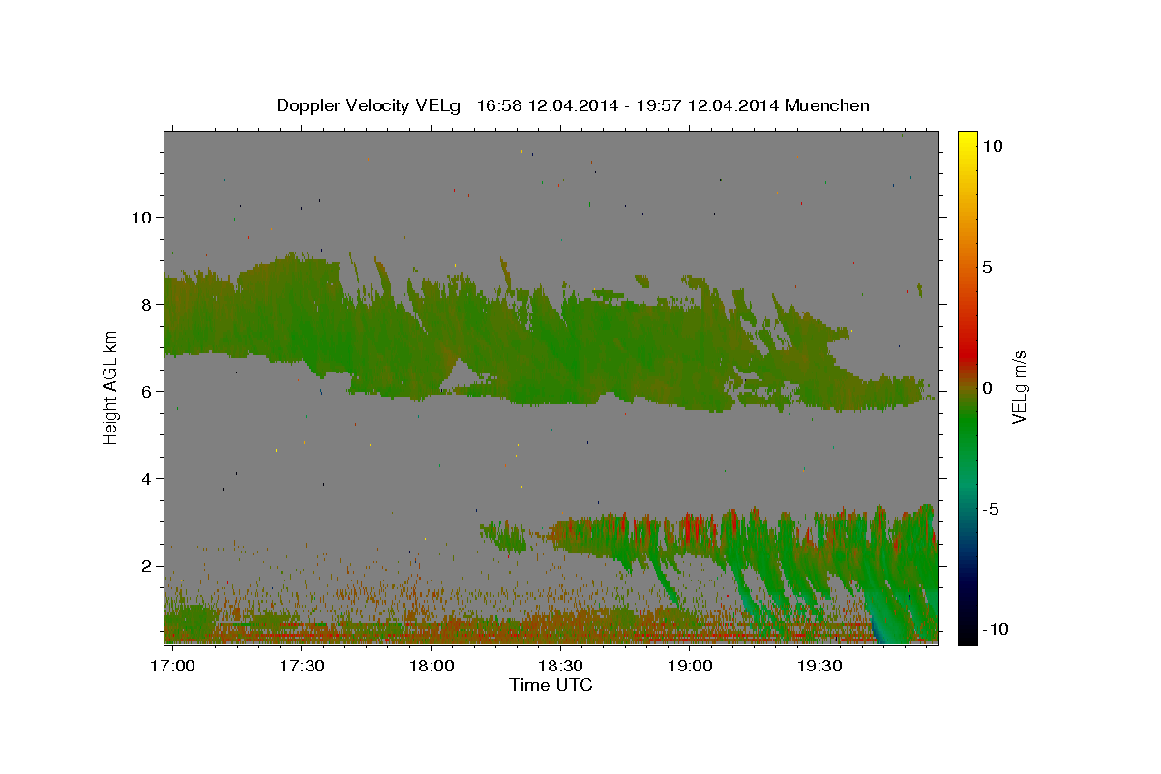Click the 'Height AGL km' axis label
This screenshot has height=774, width=1161.
point(110,386)
